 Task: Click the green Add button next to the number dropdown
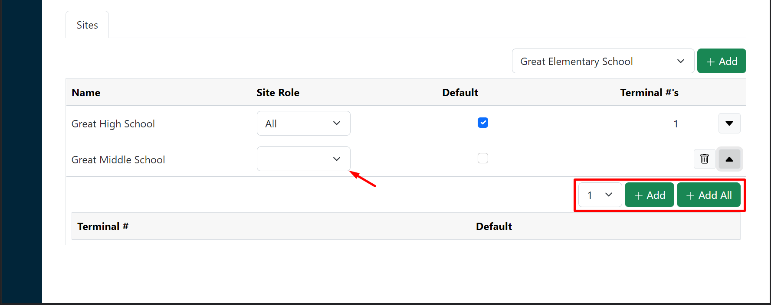click(x=650, y=195)
